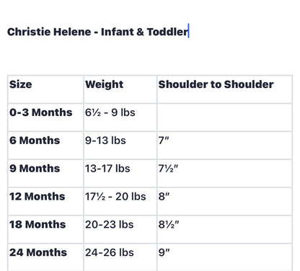
Task: Select the Size header cell
Action: (45, 89)
